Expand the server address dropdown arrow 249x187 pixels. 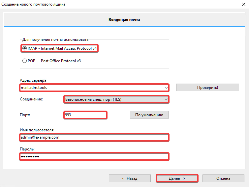[x=166, y=88]
